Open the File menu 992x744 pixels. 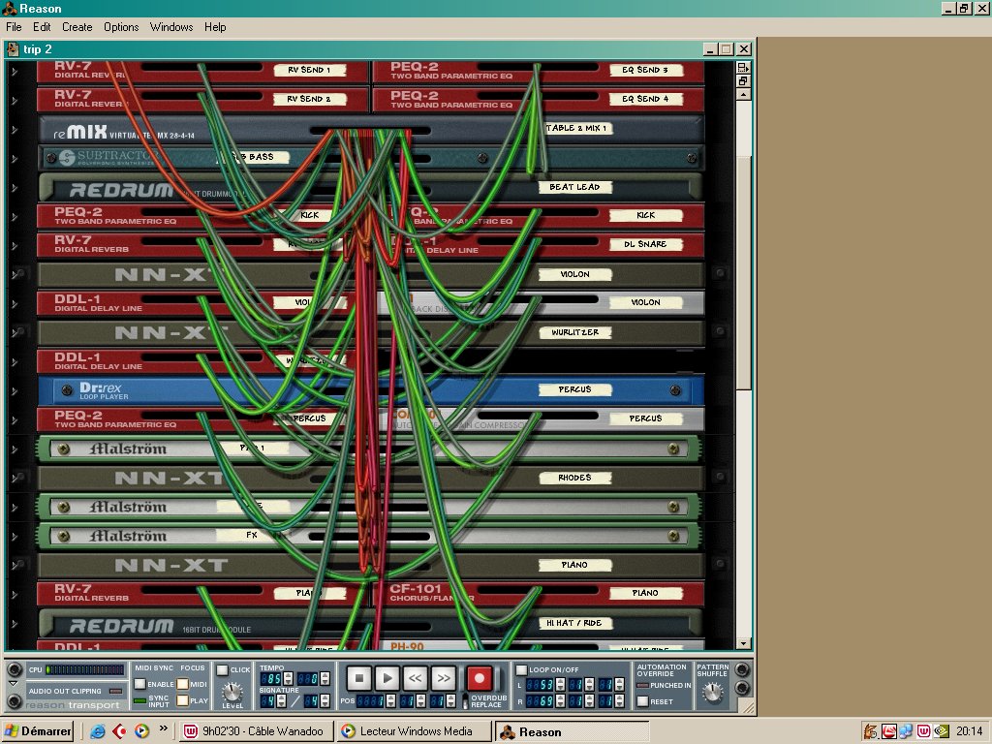coord(14,26)
